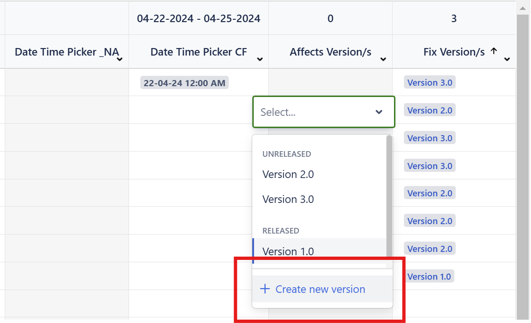Click the version dropdown list scrollbar

pyautogui.click(x=389, y=188)
